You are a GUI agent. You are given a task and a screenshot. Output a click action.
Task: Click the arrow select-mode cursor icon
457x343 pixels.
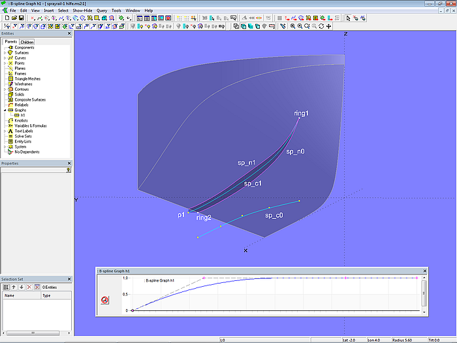pyautogui.click(x=348, y=18)
